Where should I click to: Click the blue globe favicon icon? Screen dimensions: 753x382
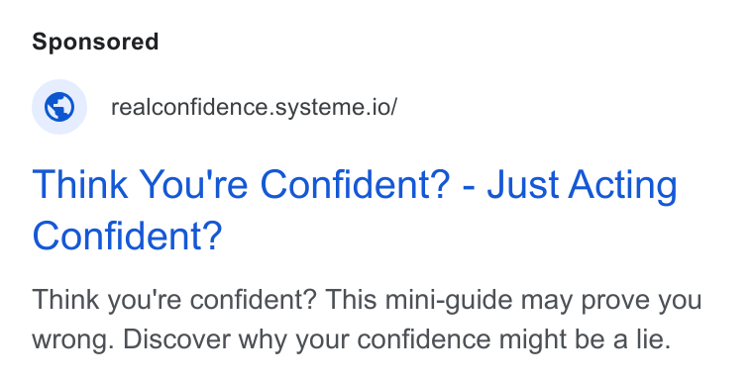tap(59, 107)
